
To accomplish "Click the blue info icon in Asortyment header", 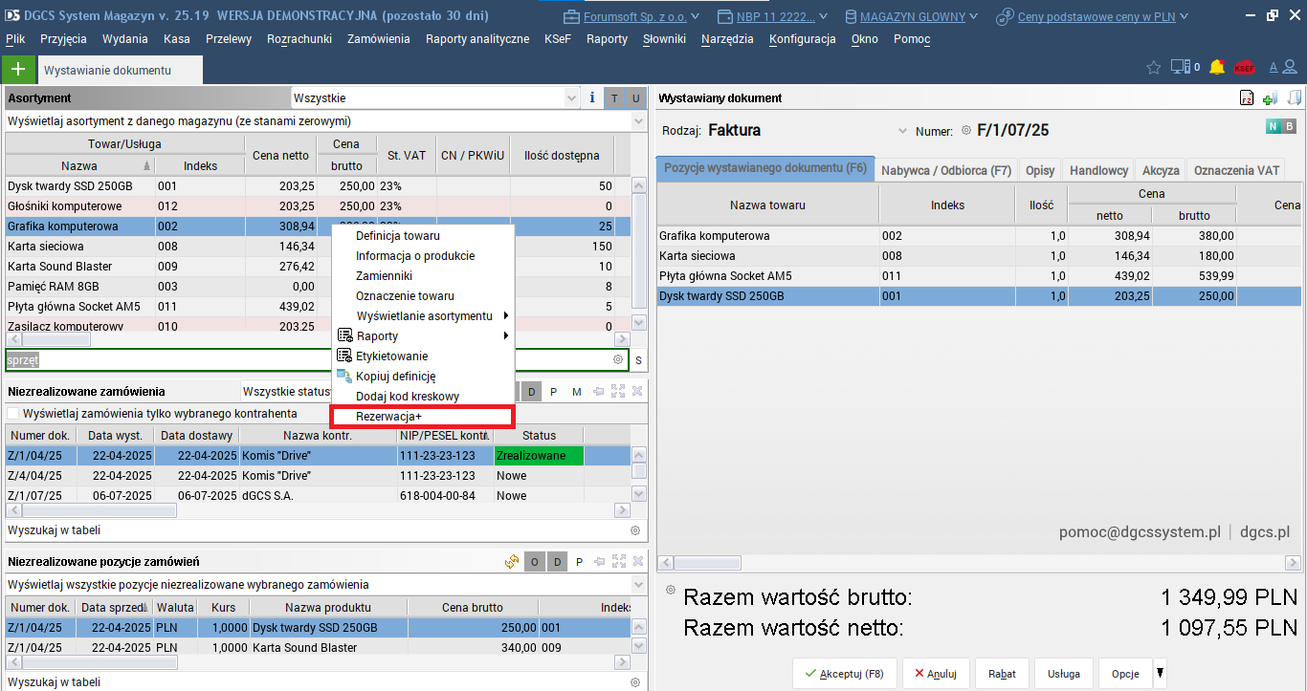I will [x=592, y=97].
